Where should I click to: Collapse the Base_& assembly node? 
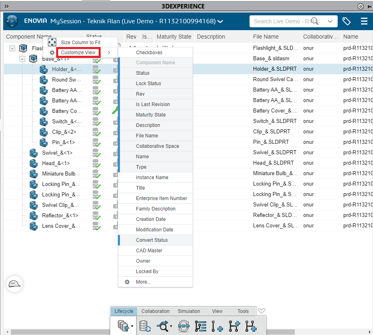click(22, 59)
